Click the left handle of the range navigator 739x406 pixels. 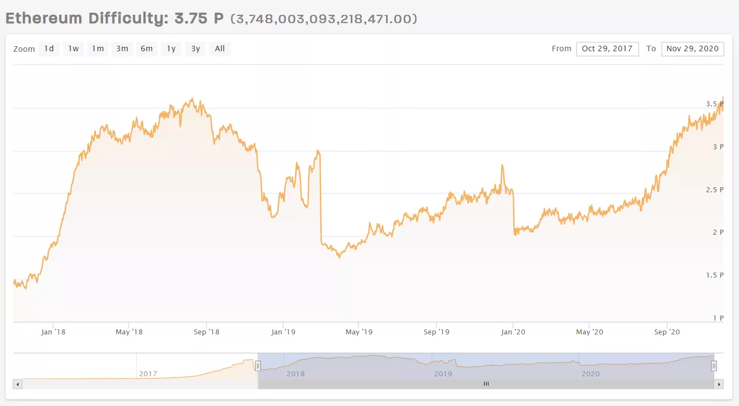tap(259, 365)
